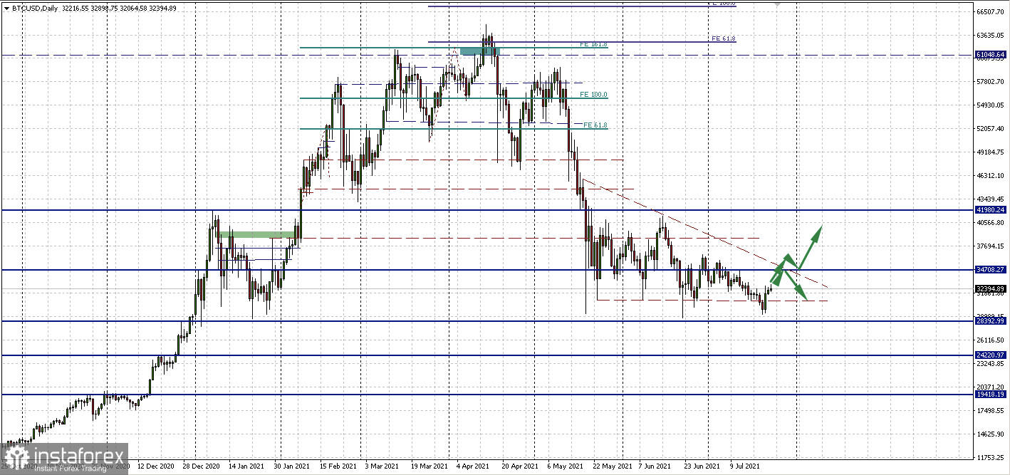Click the 24220.97 price level tag
This screenshot has height=475, width=1010.
991,355
